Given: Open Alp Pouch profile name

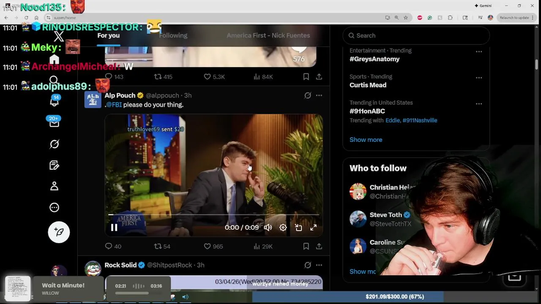Looking at the screenshot, I should coord(120,95).
